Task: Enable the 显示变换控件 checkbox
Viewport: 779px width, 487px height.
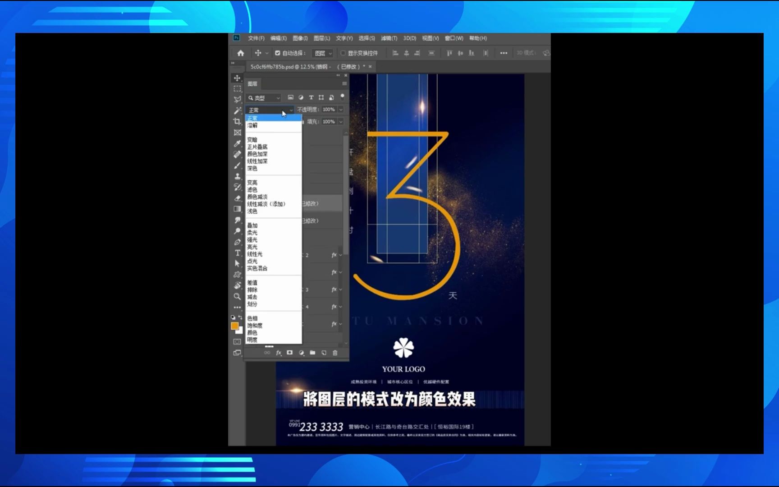Action: pos(343,53)
